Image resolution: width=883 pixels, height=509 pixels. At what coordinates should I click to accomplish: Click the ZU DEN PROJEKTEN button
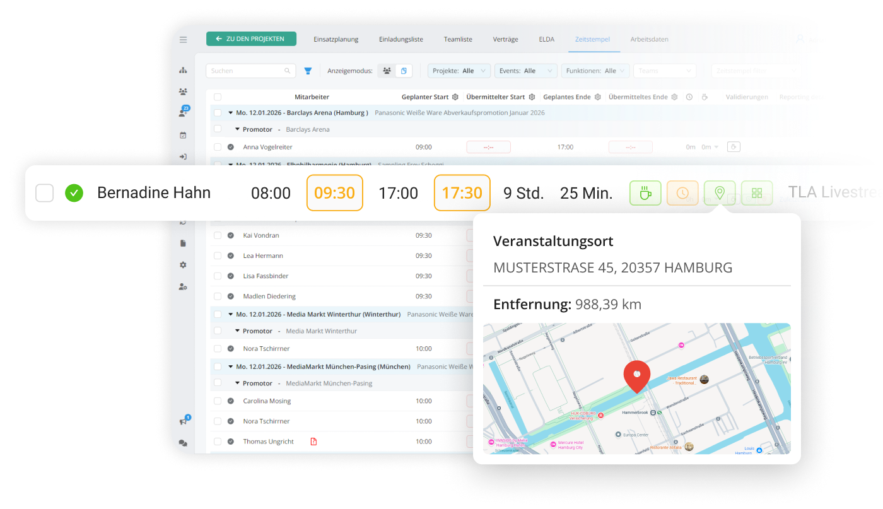pyautogui.click(x=251, y=38)
